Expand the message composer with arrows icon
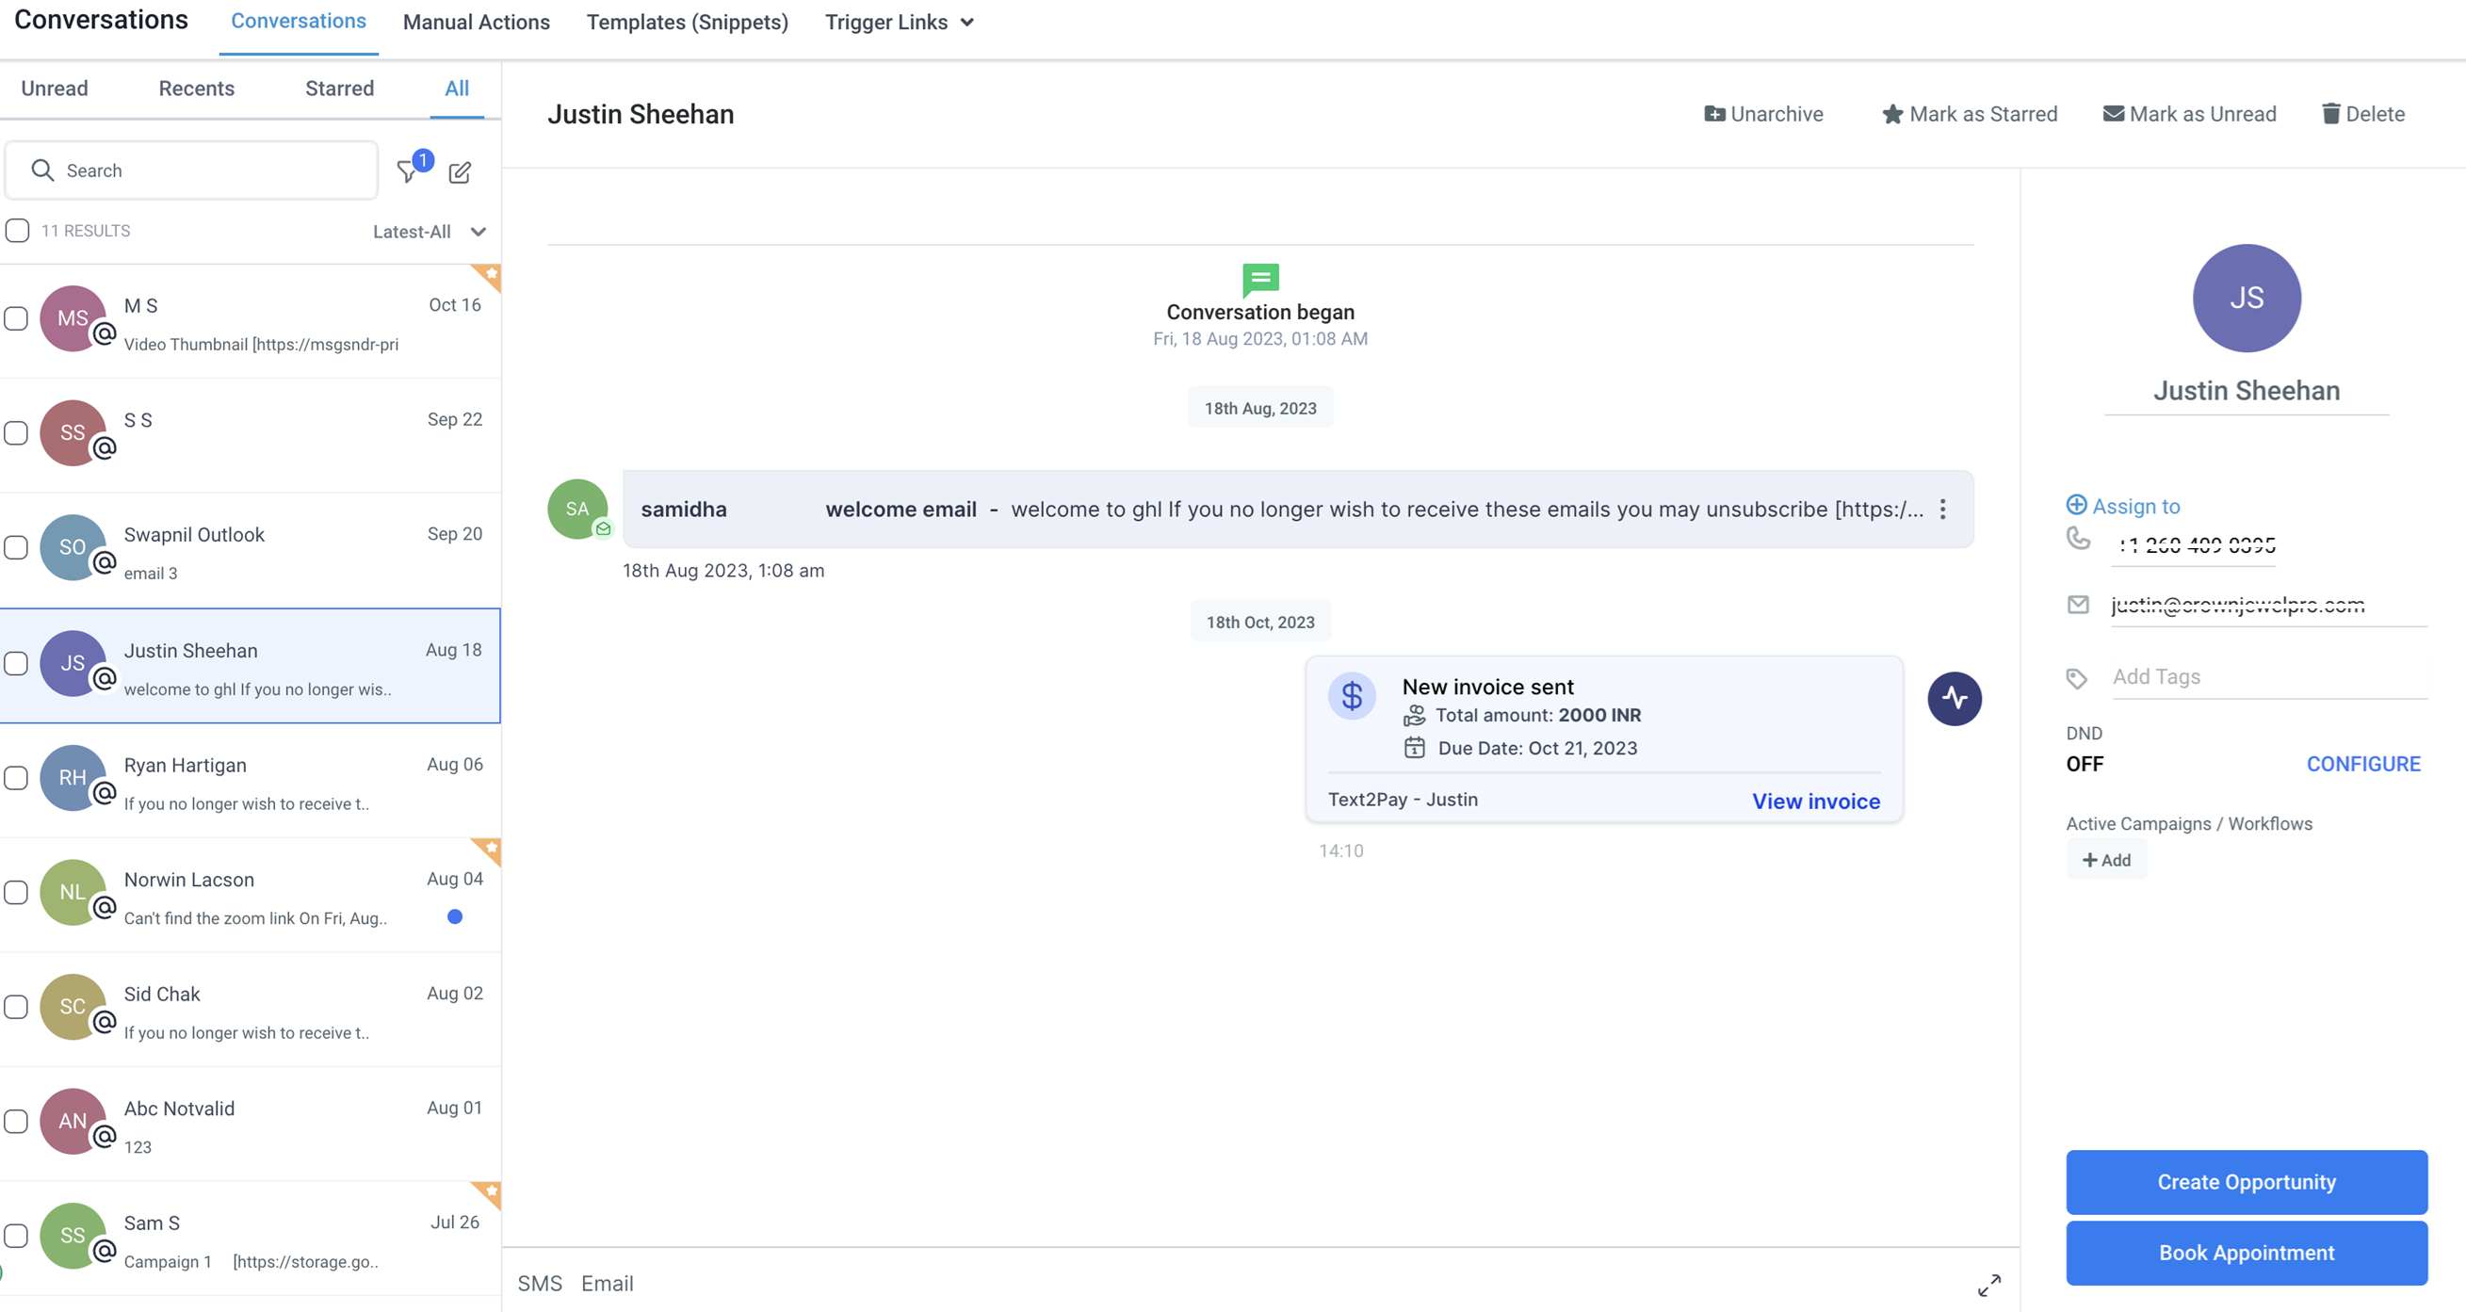Image resolution: width=2466 pixels, height=1312 pixels. point(1988,1286)
